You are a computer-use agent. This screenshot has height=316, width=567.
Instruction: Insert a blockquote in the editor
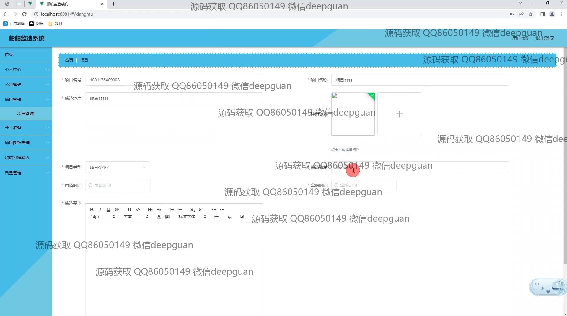tap(129, 210)
